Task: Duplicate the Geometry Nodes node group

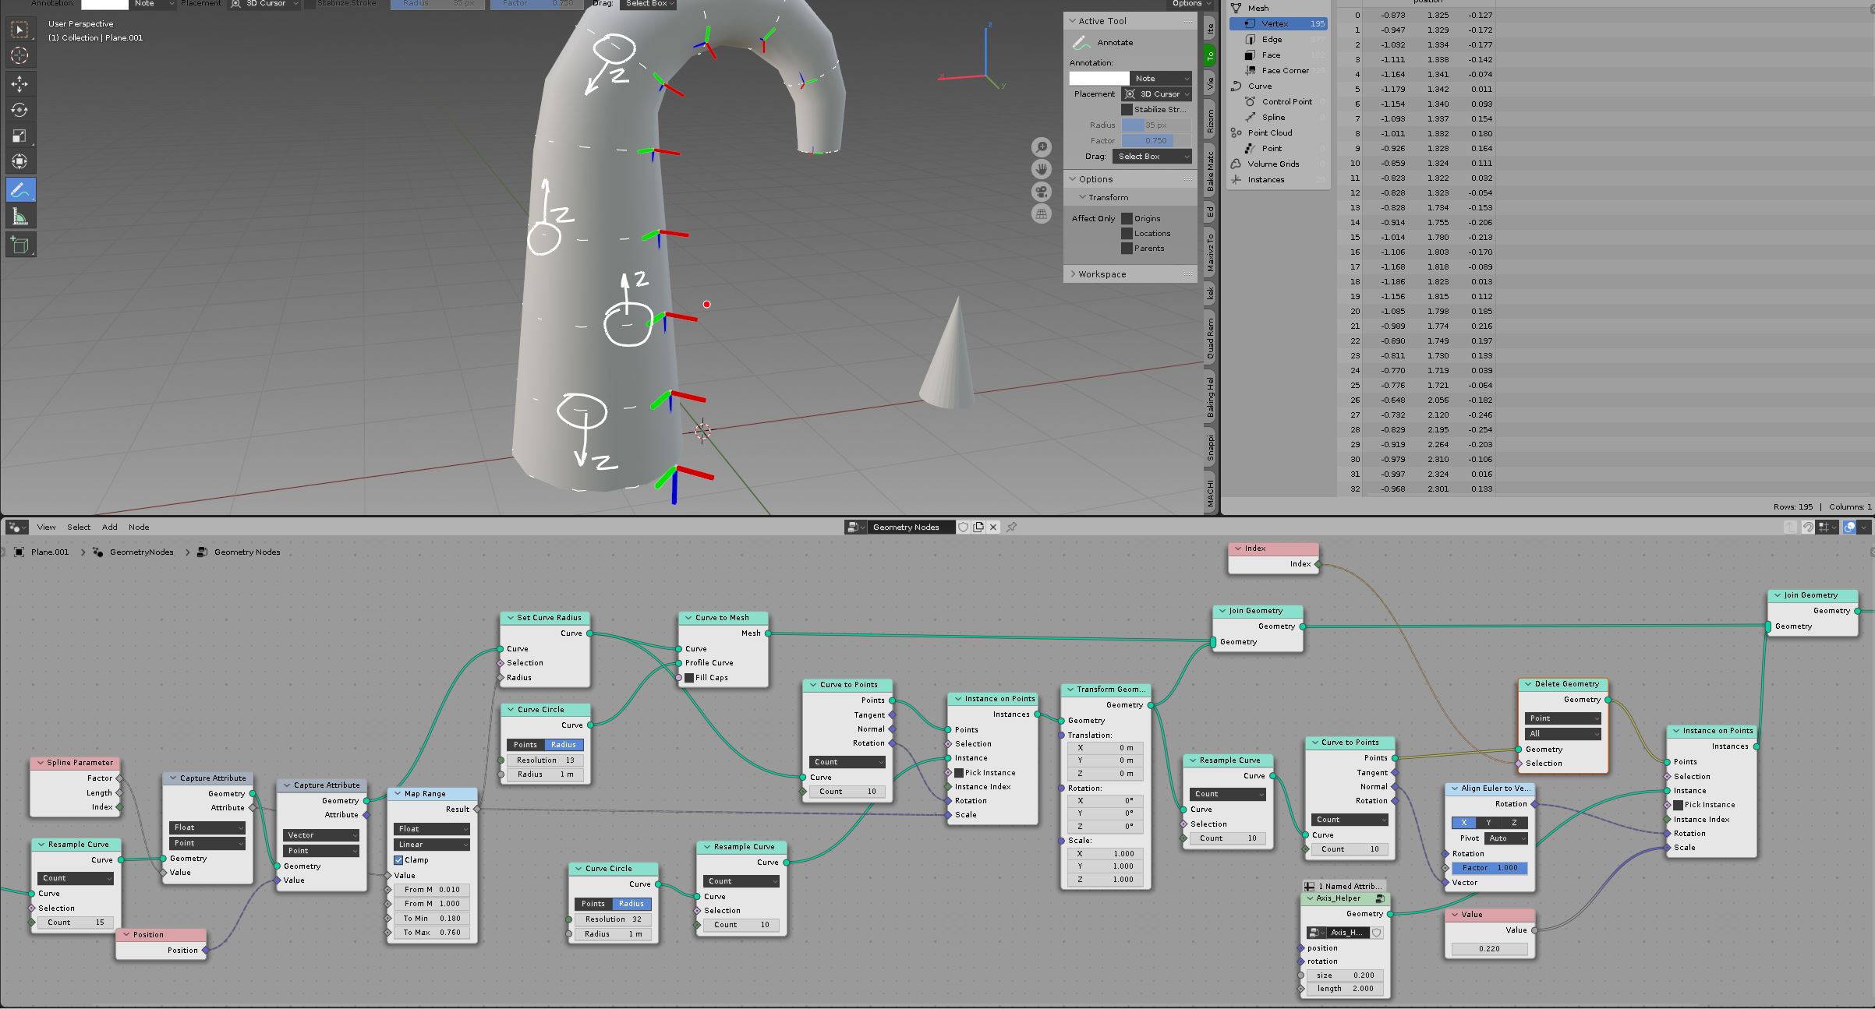Action: point(978,527)
